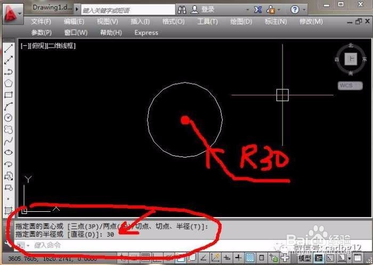Viewport: 373px width, 265px height.
Task: Click the keyword search field in title bar
Action: click(x=128, y=10)
